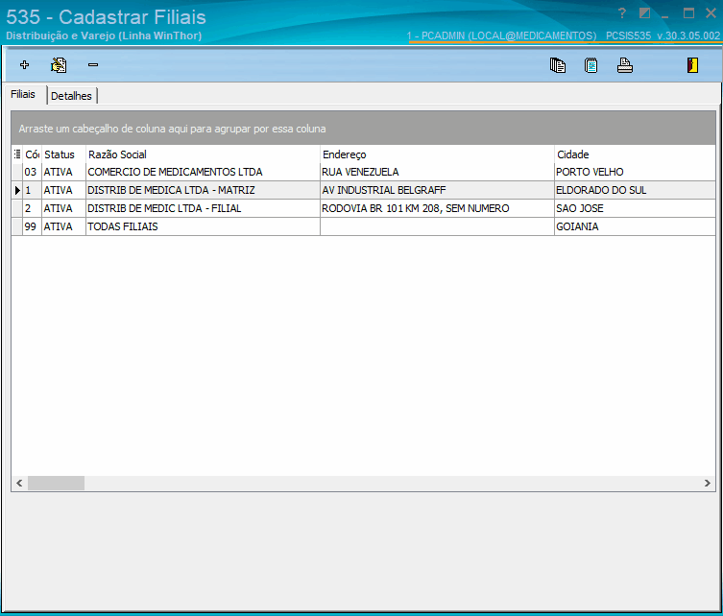Open the grid column chooser icon

tap(17, 154)
